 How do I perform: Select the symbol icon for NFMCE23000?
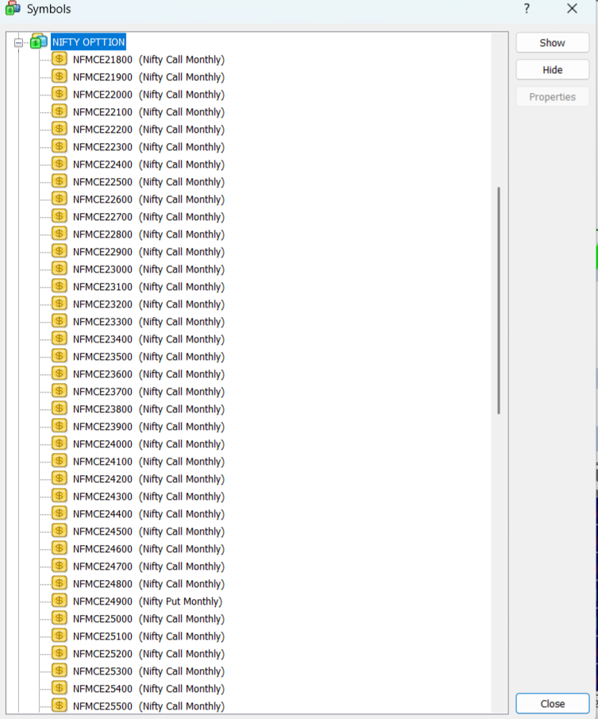click(60, 269)
